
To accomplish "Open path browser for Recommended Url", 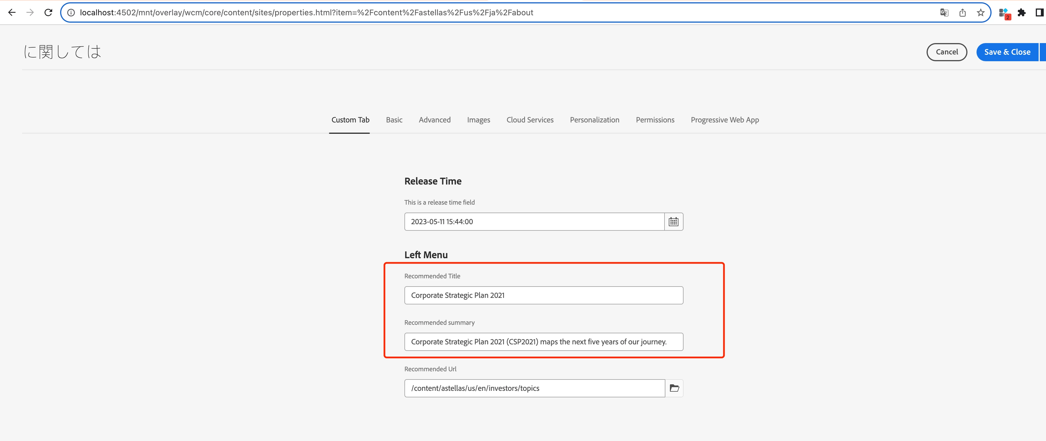I will pyautogui.click(x=674, y=388).
